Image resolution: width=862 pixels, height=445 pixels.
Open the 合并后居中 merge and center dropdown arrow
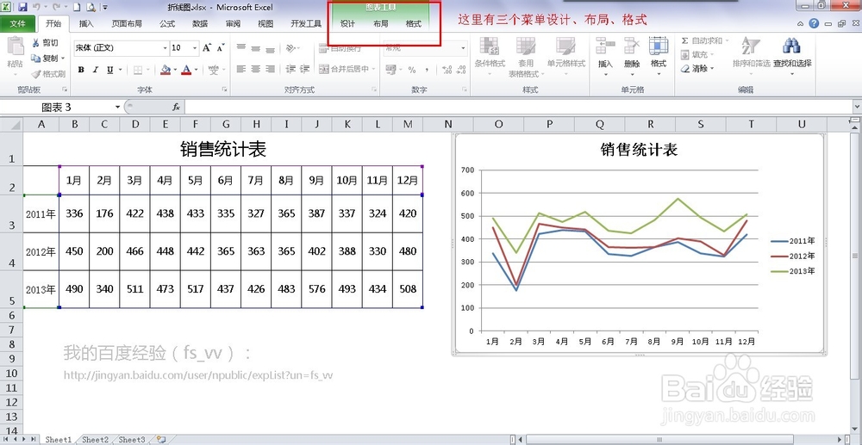click(374, 69)
